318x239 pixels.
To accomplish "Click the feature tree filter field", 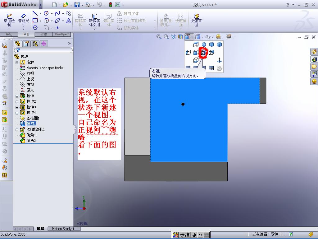I will tap(43, 50).
